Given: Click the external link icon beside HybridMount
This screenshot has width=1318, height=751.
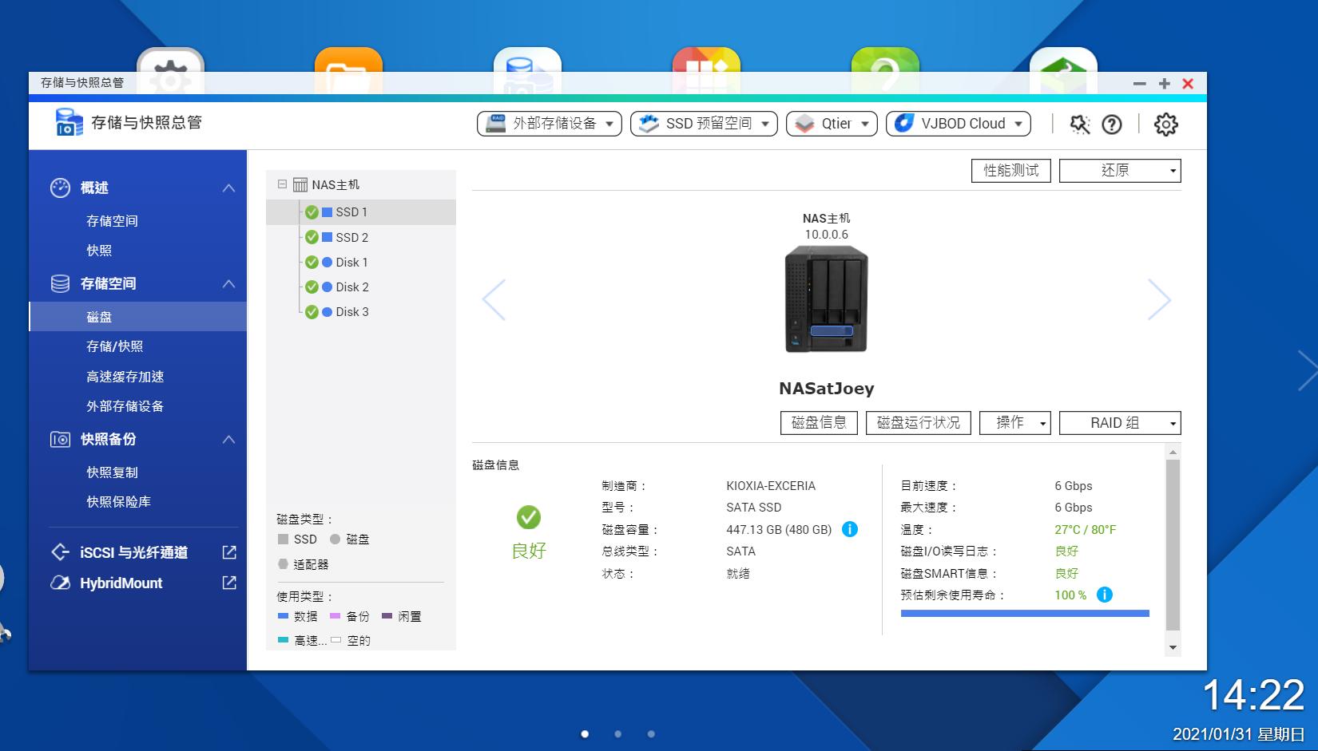Looking at the screenshot, I should tap(228, 583).
